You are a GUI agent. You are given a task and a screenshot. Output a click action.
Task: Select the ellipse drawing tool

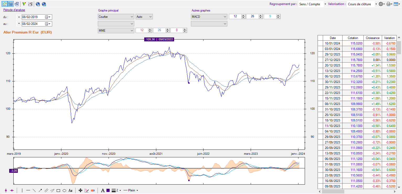click(x=64, y=191)
